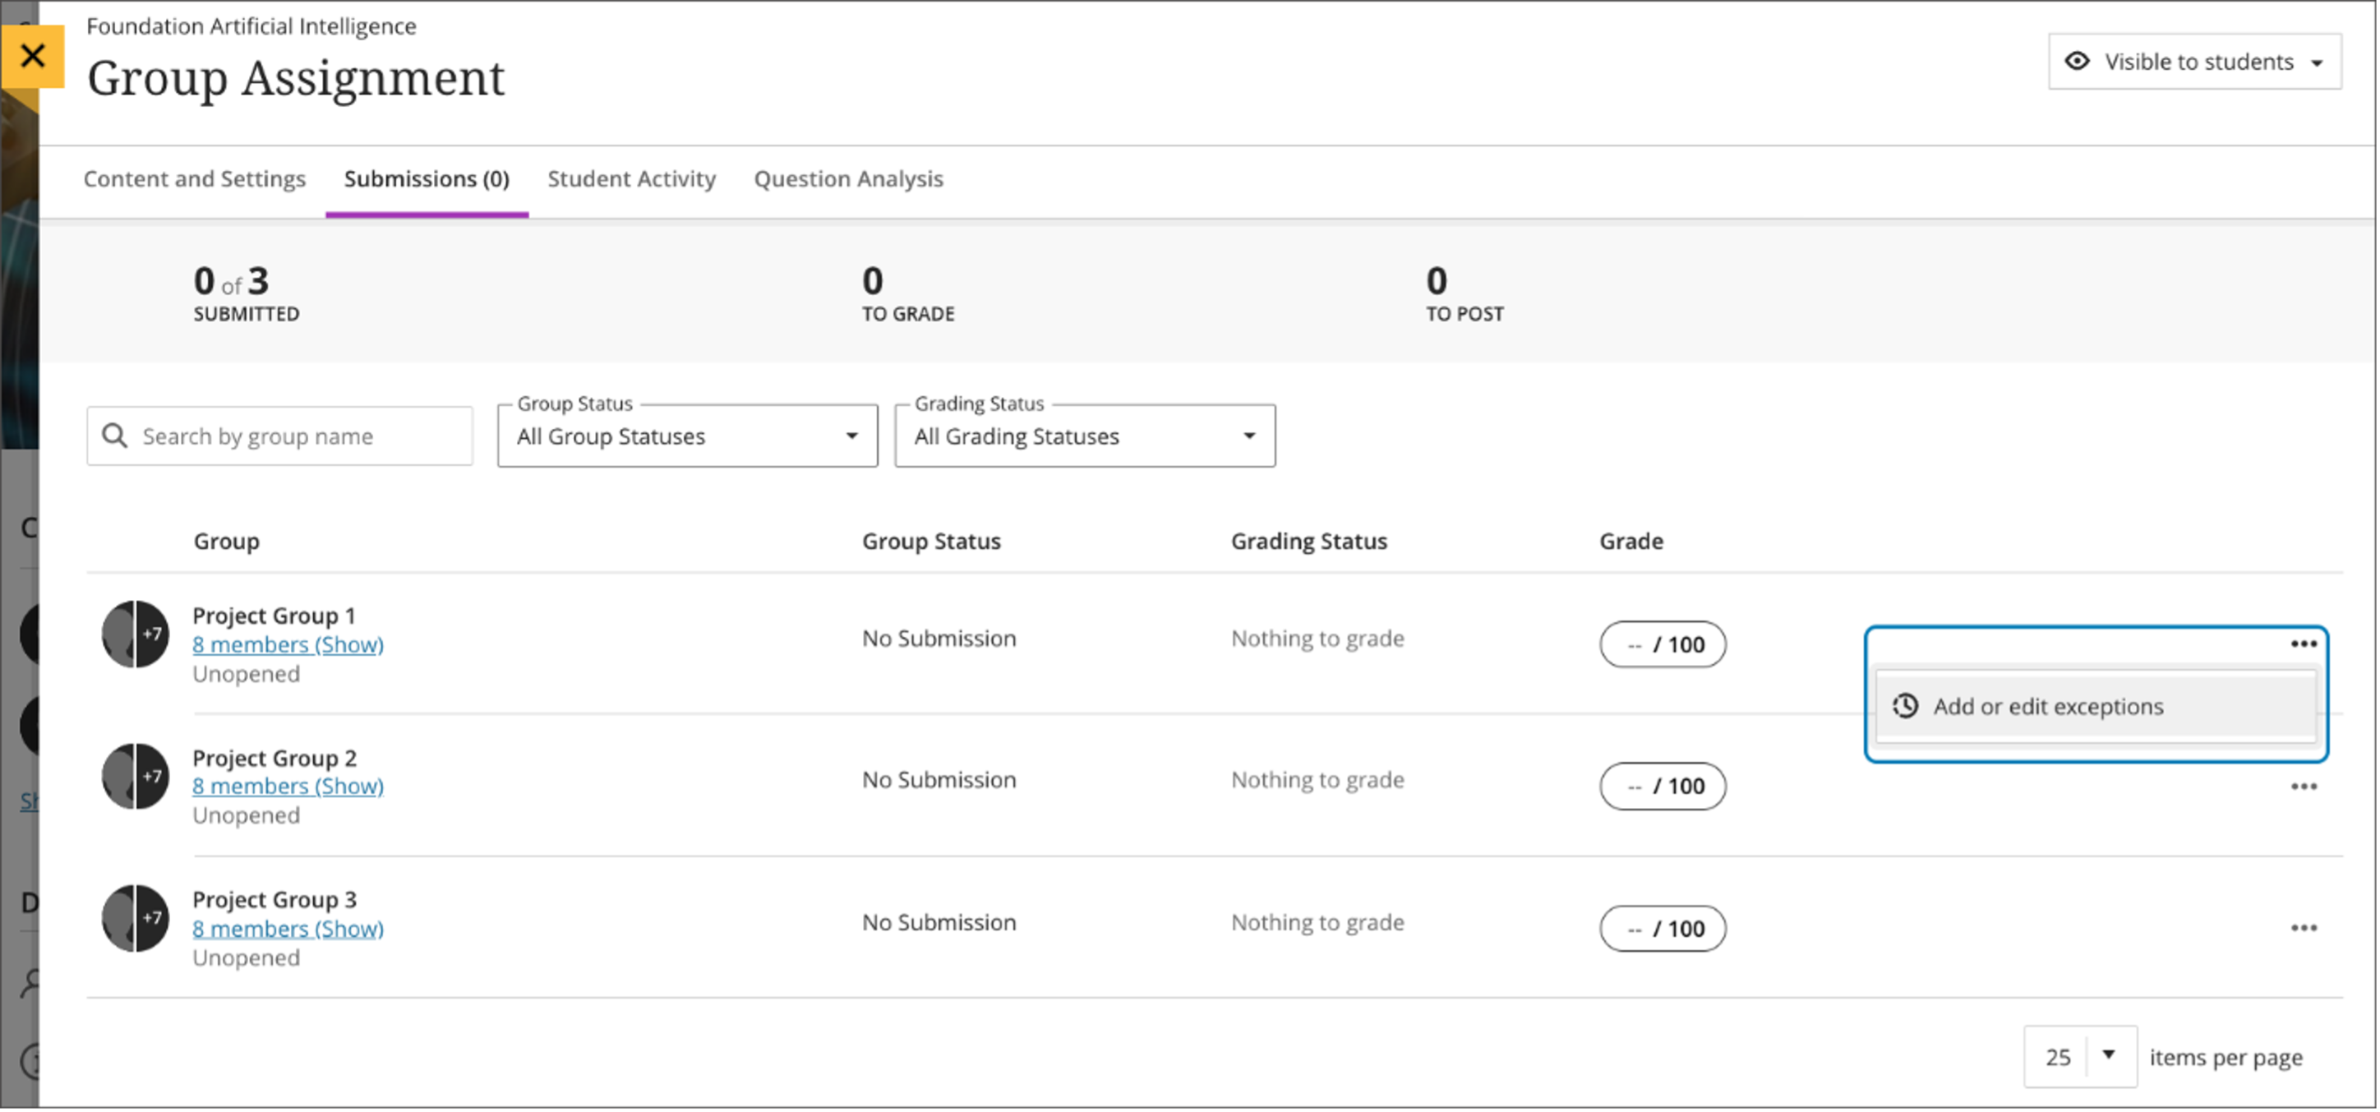Open Project Group 2 more options menu
This screenshot has width=2380, height=1112.
[x=2303, y=787]
